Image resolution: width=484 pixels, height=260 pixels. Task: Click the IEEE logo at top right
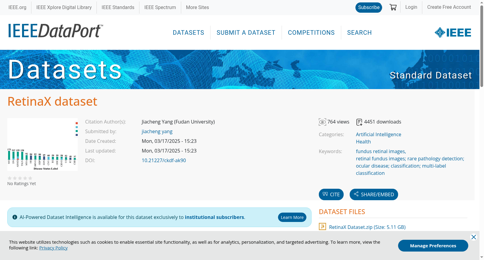click(x=453, y=33)
